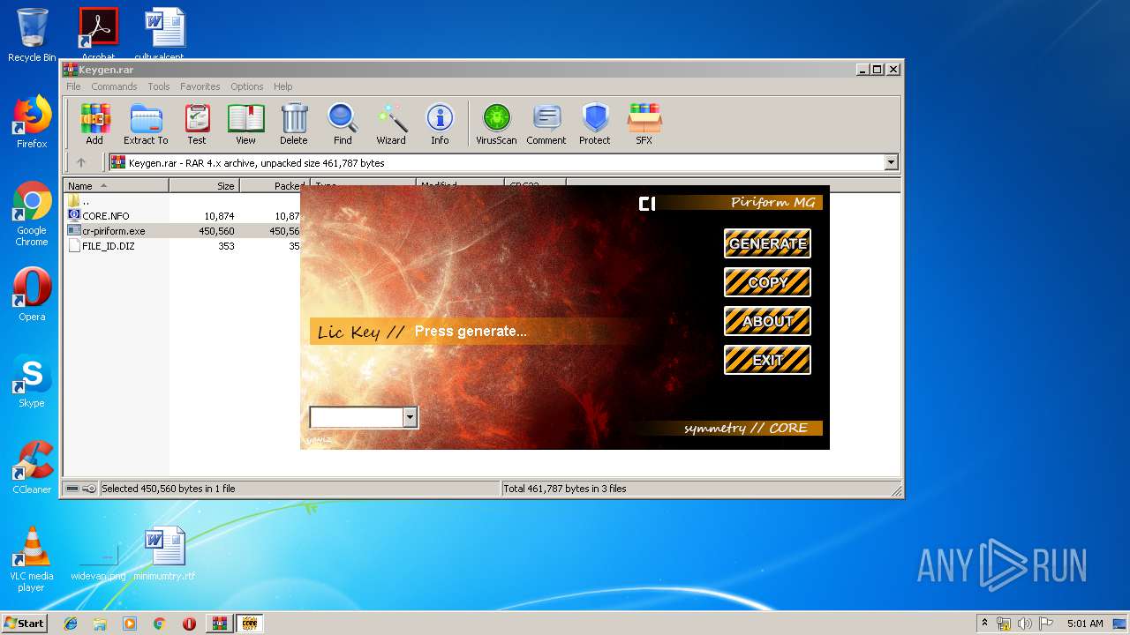Open the Tools menu

click(159, 86)
